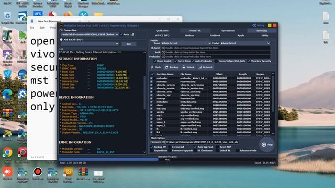Switch to the Samsung tab
Screen dimensions: 335x188
coord(262,31)
